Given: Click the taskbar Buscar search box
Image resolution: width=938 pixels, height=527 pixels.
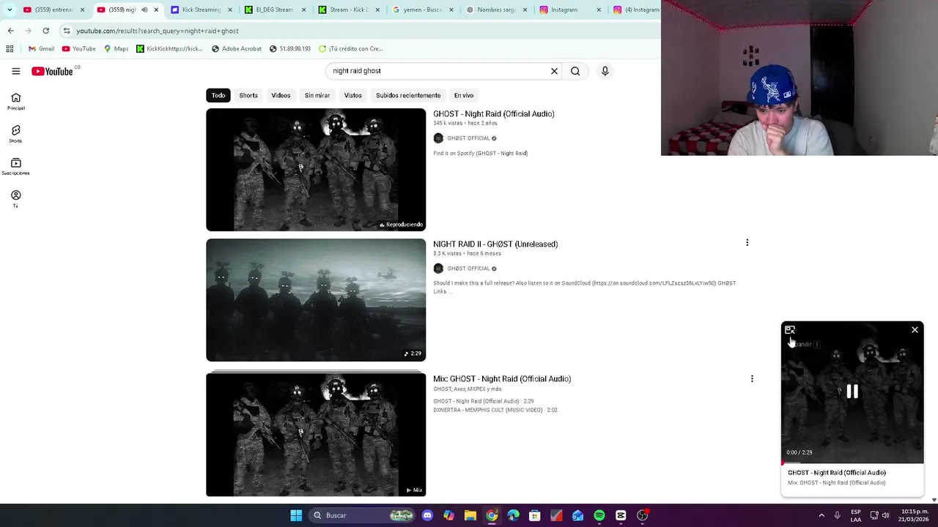Looking at the screenshot, I should coord(363,515).
